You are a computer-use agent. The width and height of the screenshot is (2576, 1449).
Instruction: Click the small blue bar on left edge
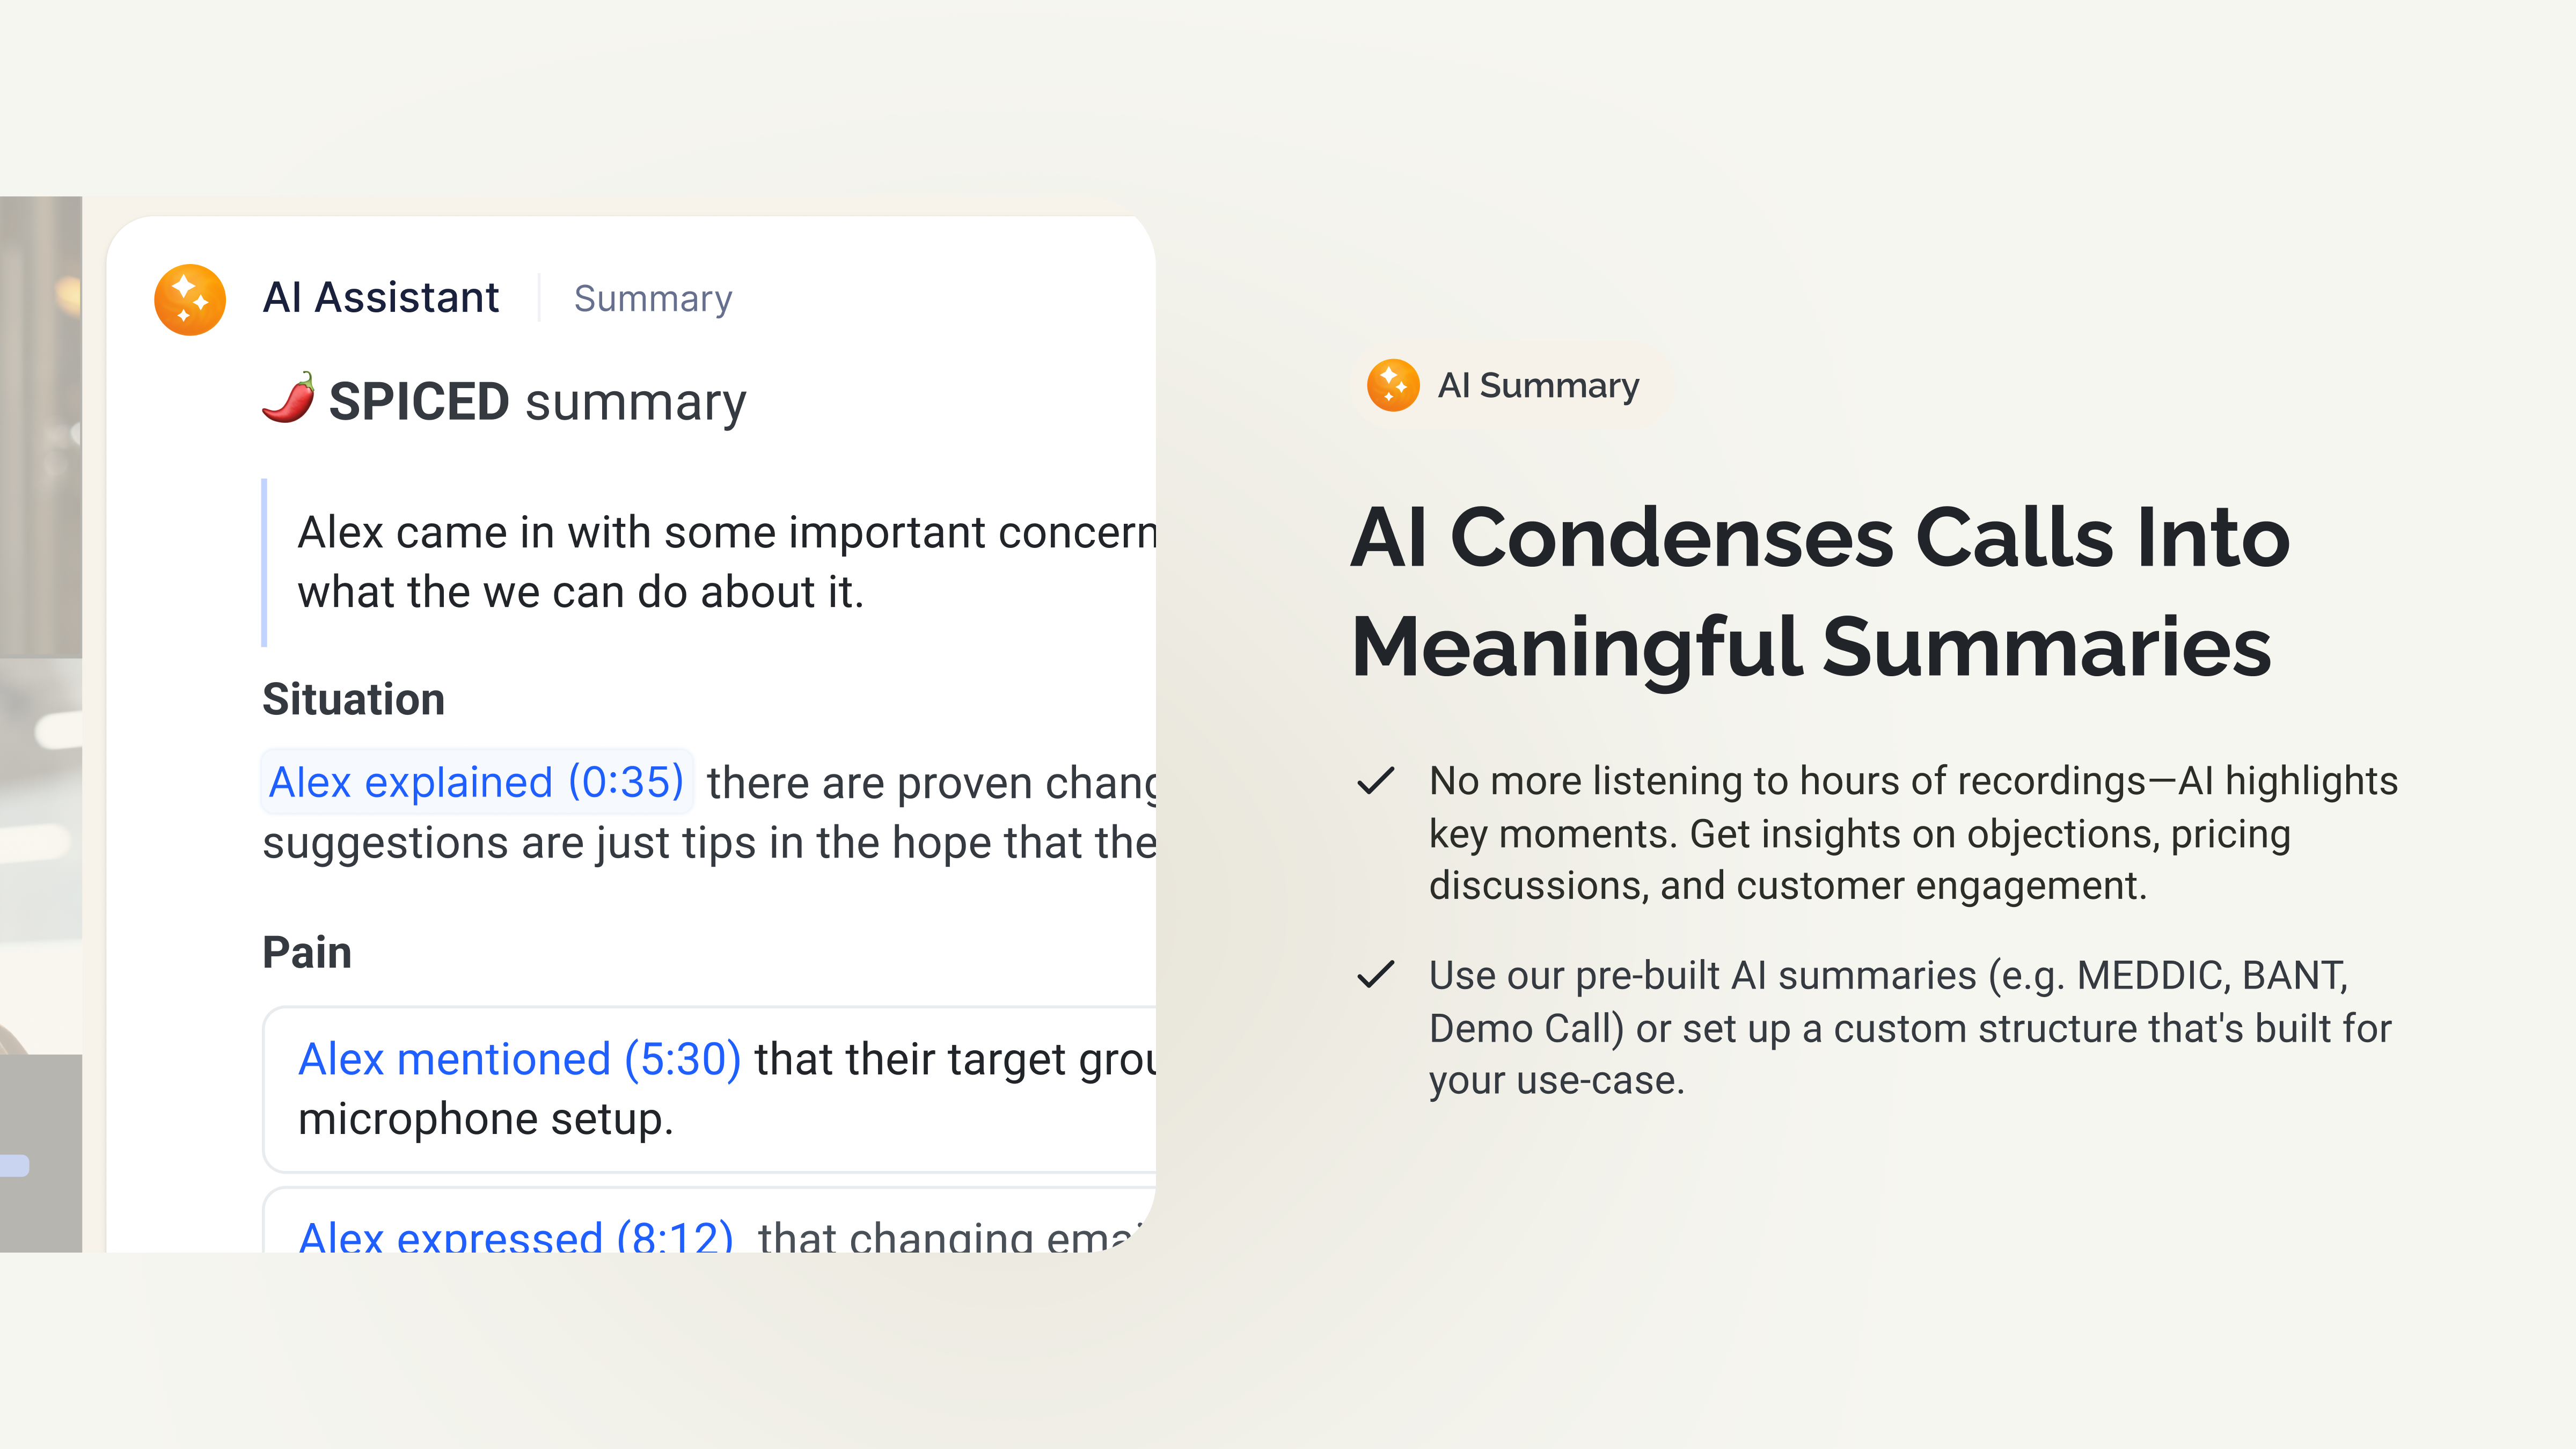pos(15,1166)
